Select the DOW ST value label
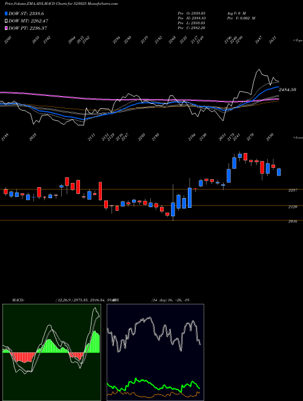The width and height of the screenshot is (303, 401). click(26, 13)
